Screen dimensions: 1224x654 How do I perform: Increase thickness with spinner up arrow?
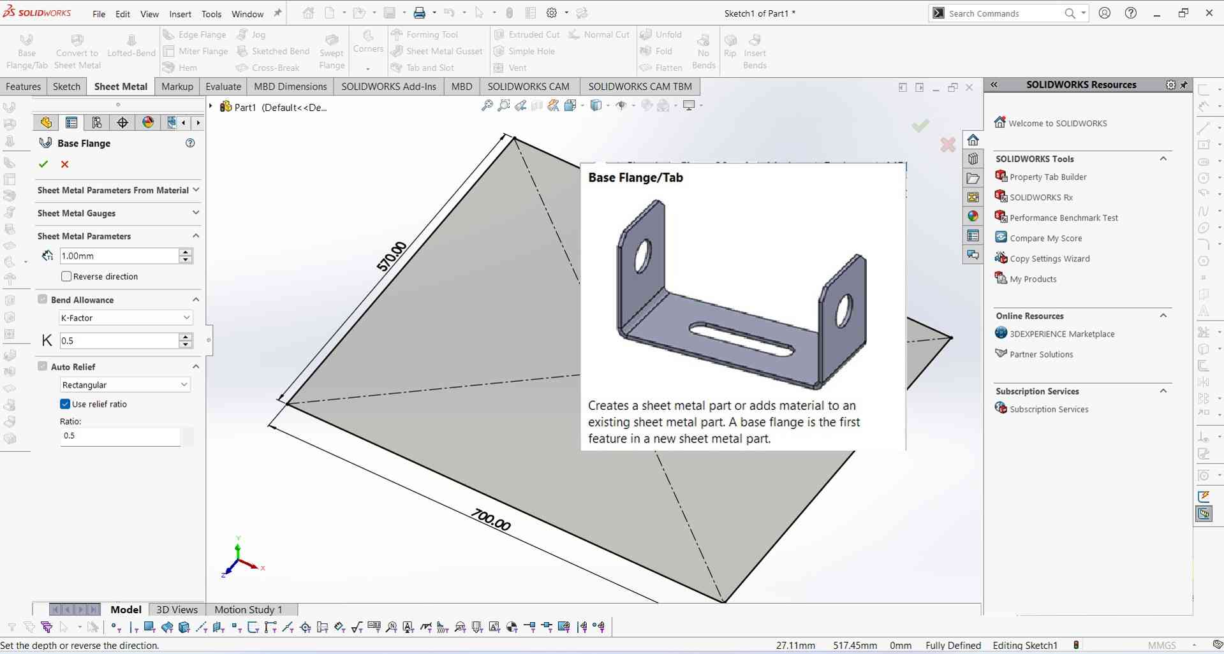pyautogui.click(x=186, y=252)
